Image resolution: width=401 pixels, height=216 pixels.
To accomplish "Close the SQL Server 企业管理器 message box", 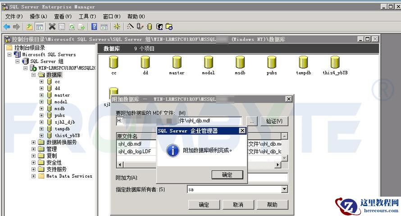I will point(242,131).
